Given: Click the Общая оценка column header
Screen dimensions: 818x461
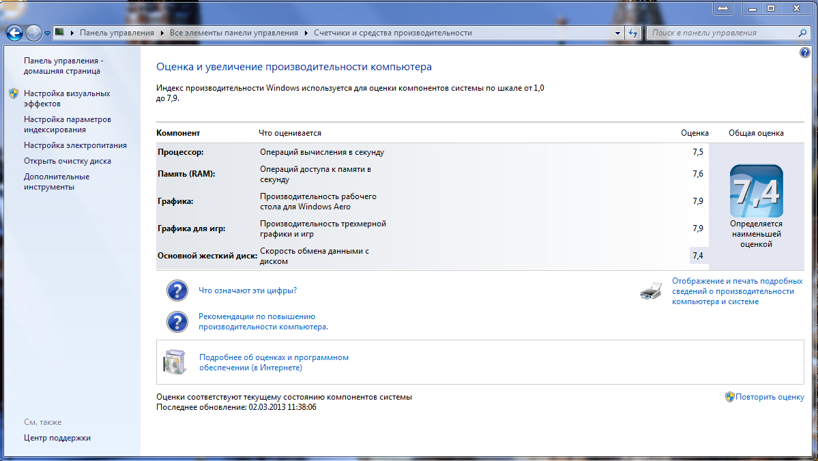Looking at the screenshot, I should pos(757,133).
